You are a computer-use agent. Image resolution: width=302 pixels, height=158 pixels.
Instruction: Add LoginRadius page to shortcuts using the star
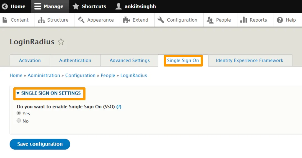(x=61, y=42)
